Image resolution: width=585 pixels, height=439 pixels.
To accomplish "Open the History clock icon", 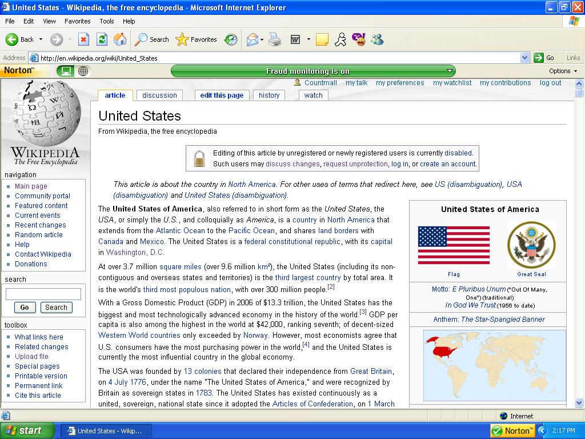I will (231, 39).
